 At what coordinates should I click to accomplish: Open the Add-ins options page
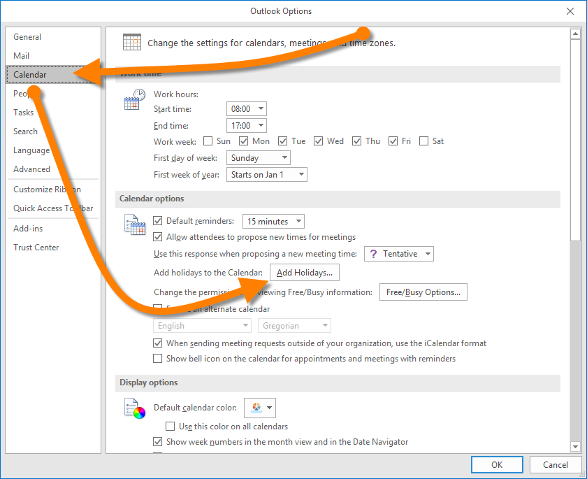[x=28, y=229]
